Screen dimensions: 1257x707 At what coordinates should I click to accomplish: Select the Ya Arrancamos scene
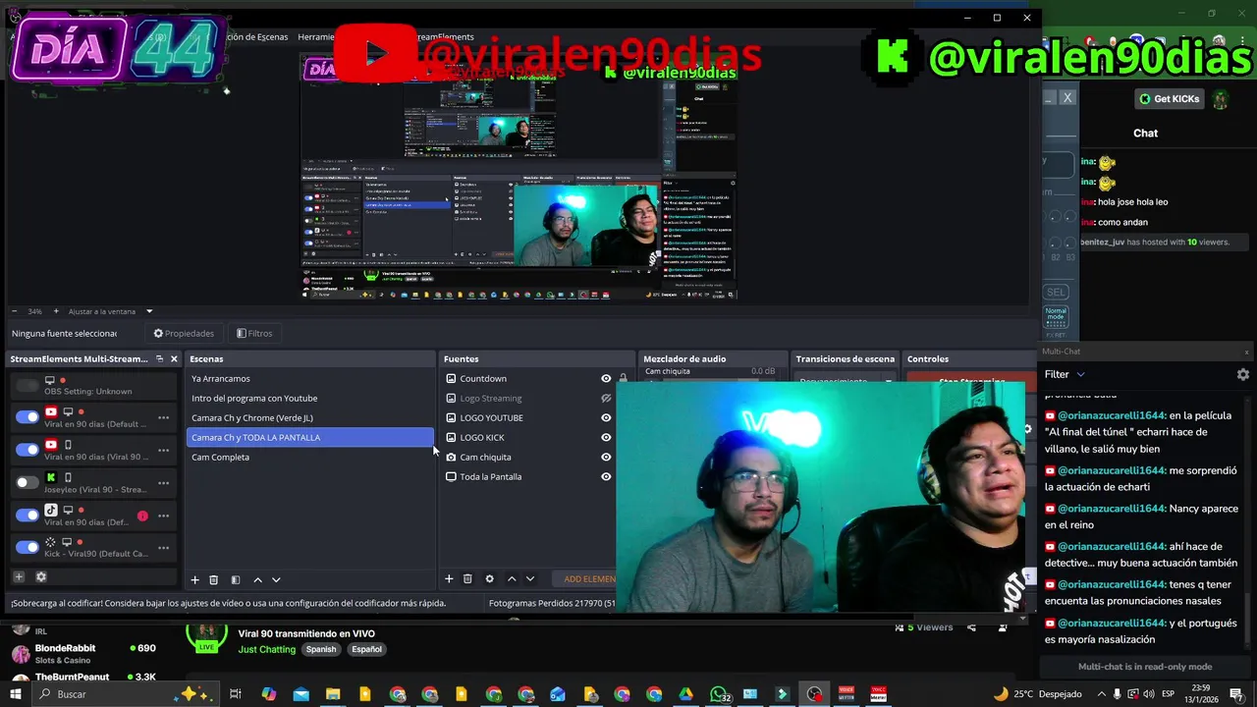click(x=309, y=378)
